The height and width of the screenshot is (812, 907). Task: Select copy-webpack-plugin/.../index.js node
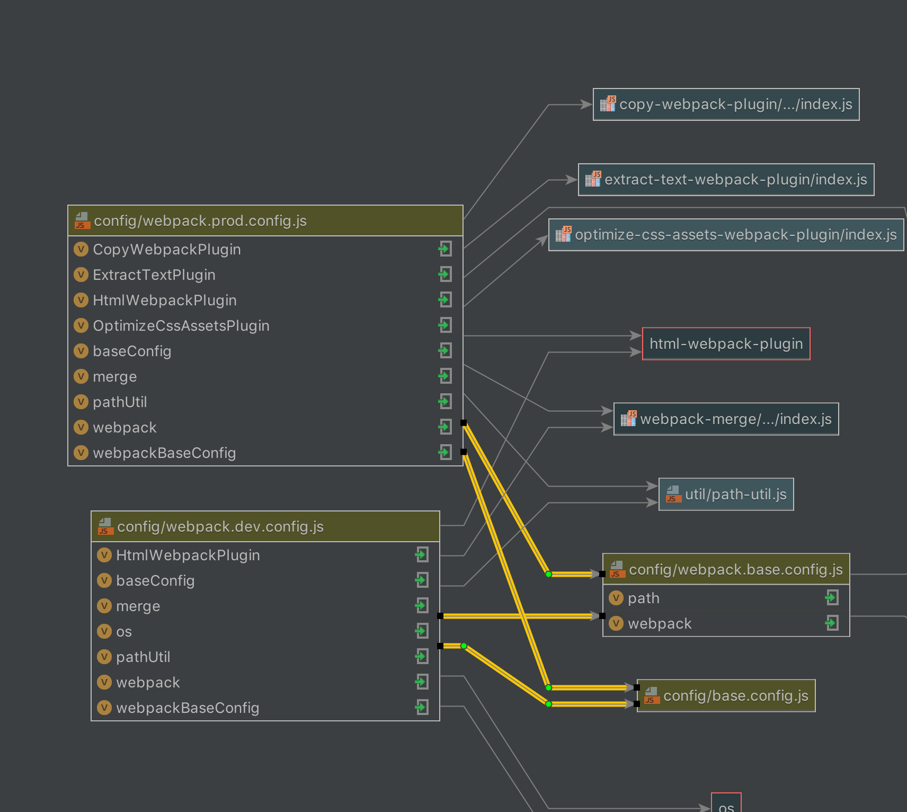point(726,104)
